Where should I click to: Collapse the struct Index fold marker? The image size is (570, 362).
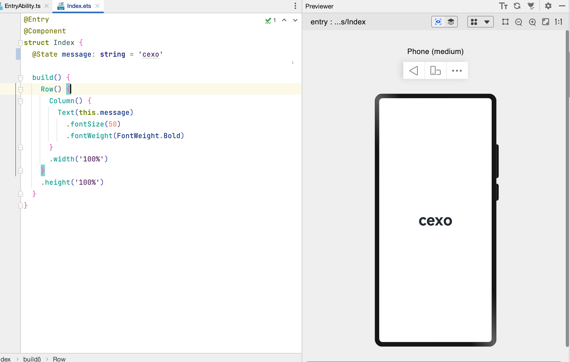pos(20,43)
